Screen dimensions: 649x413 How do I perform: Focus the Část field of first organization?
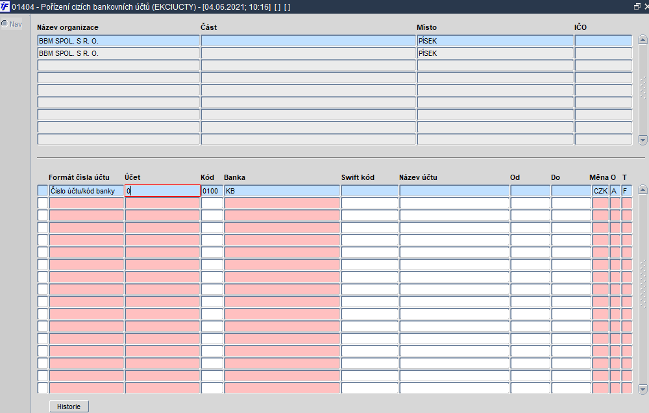(308, 41)
